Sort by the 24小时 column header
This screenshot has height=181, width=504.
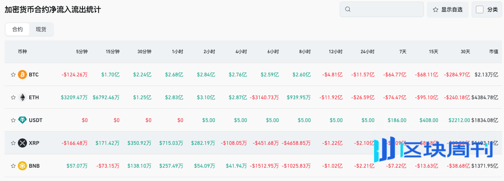tap(367, 52)
